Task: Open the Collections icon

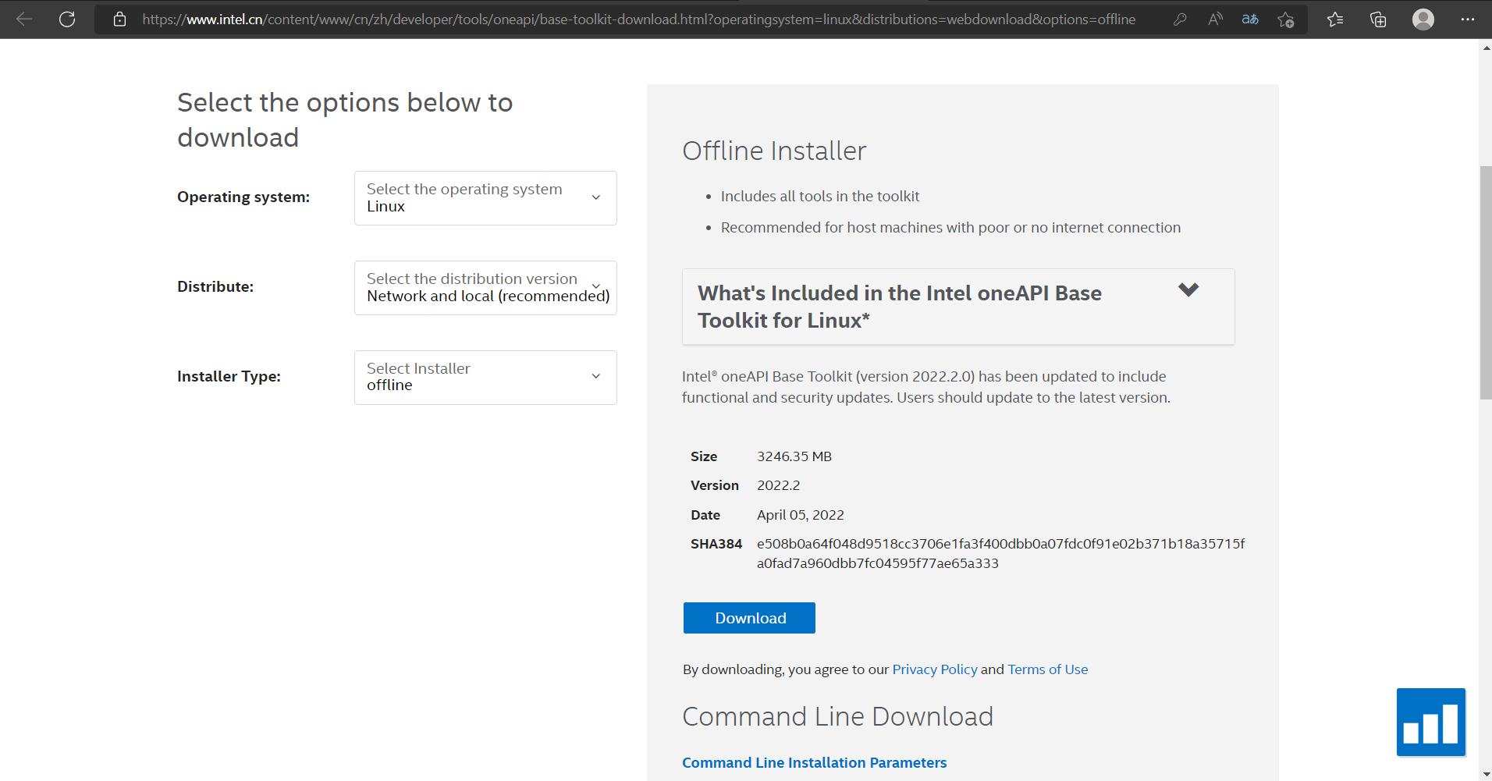Action: (1378, 20)
